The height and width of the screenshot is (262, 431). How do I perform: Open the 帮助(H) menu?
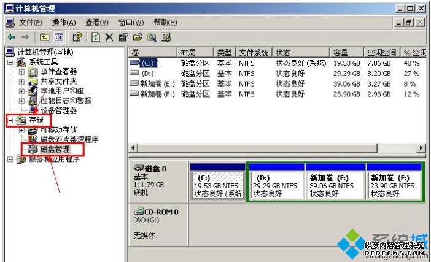165,22
